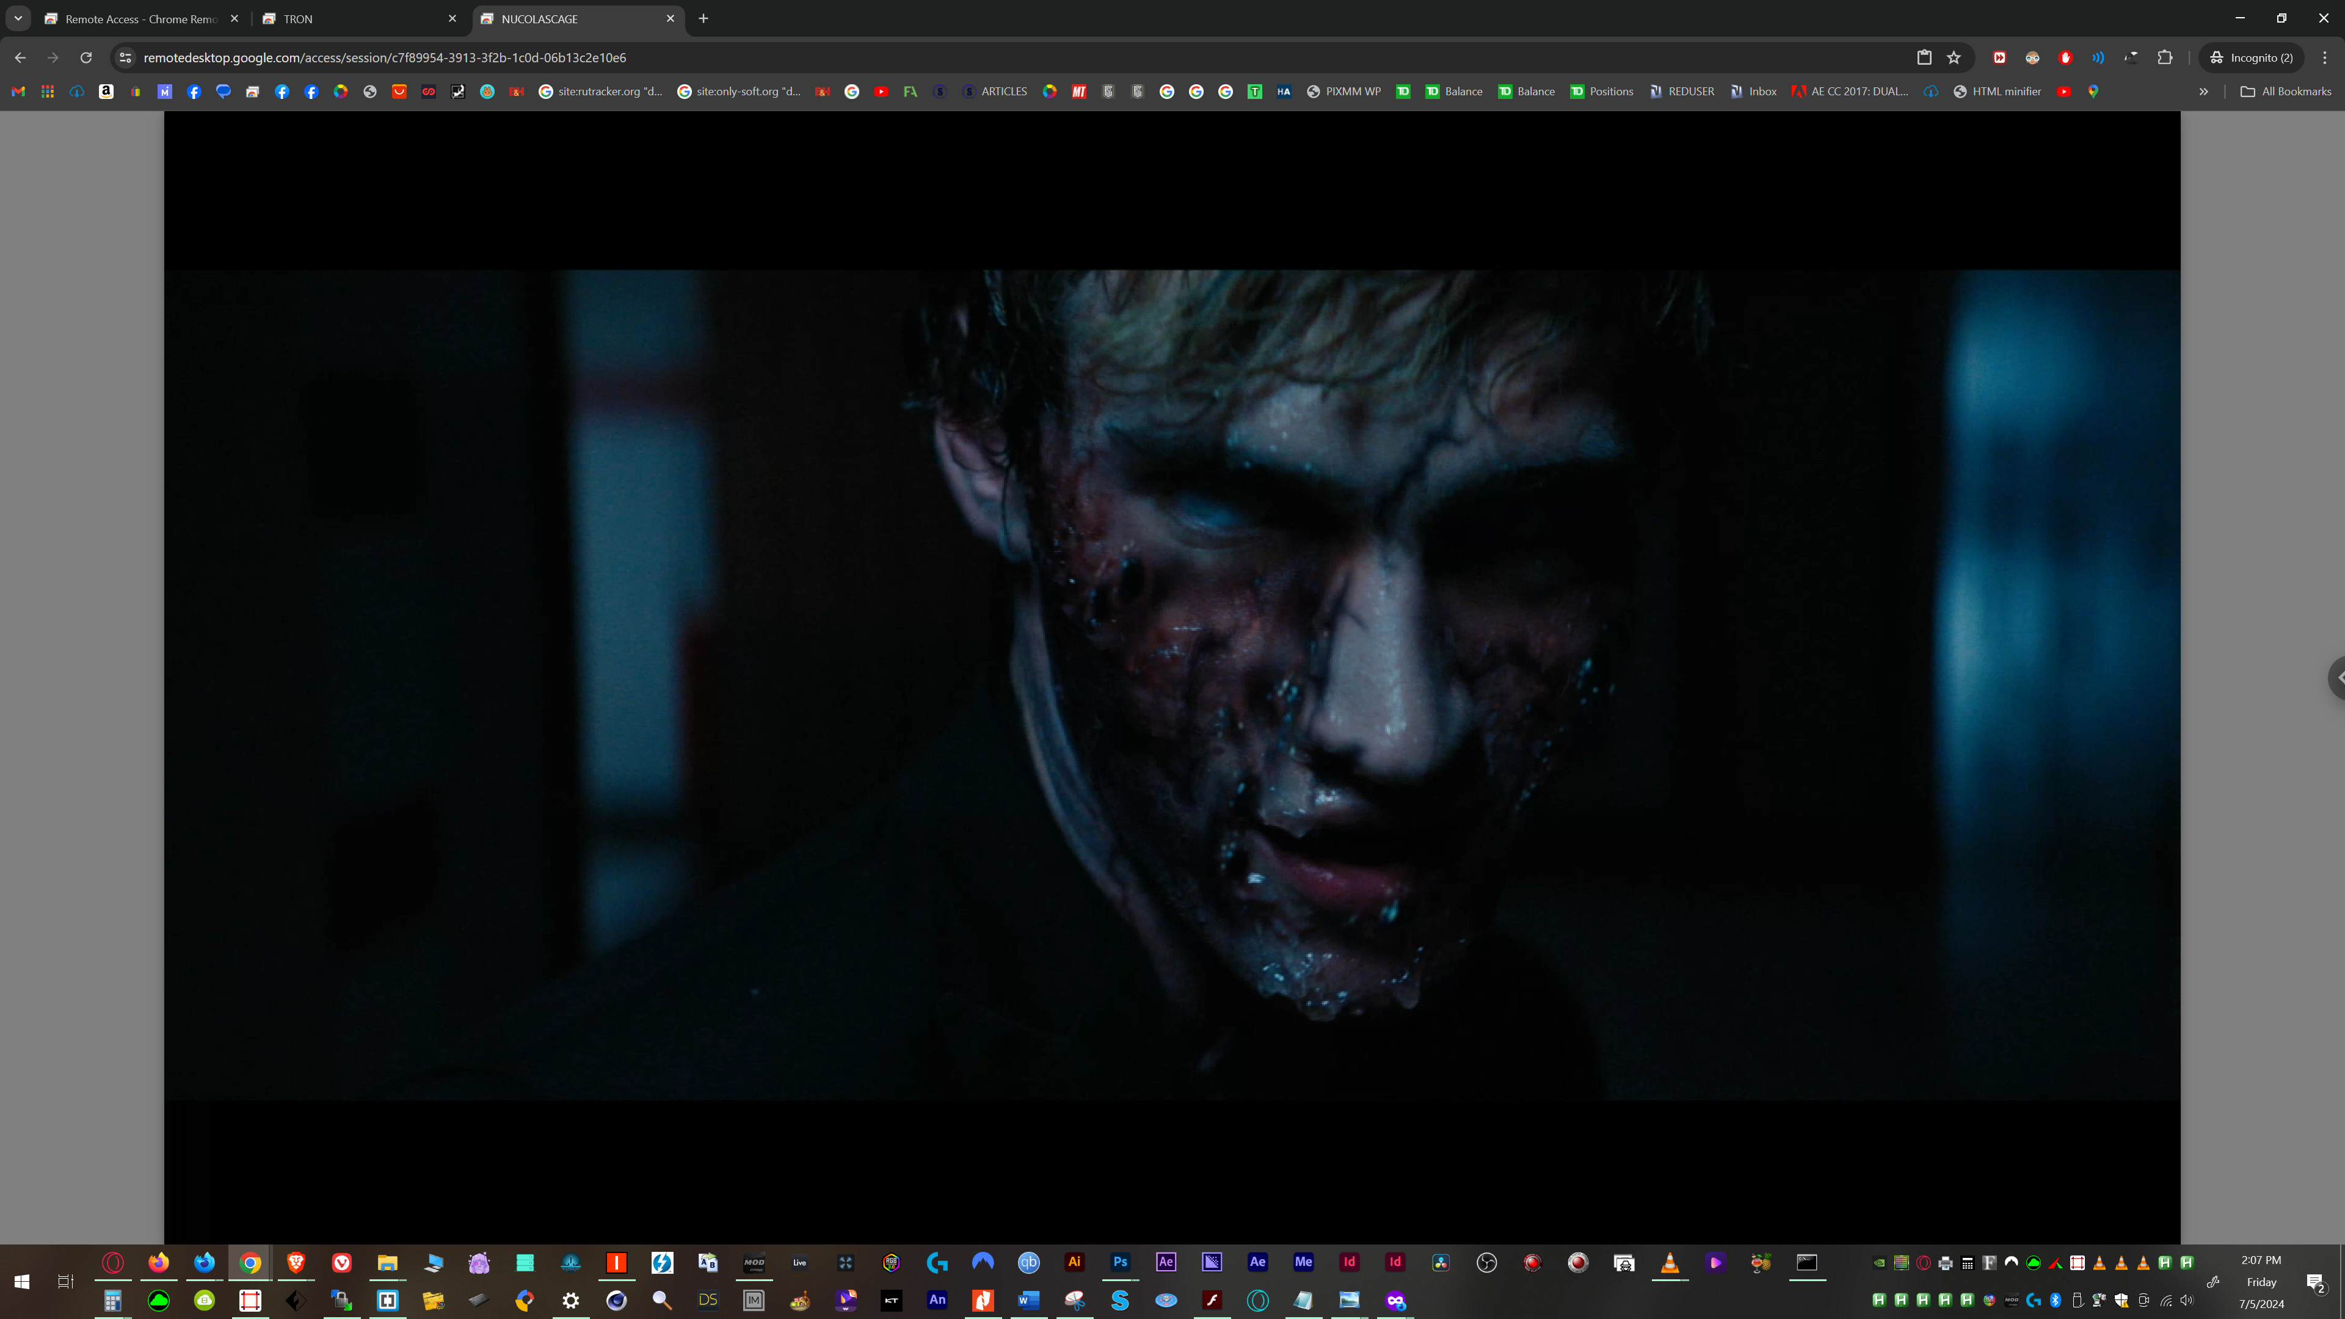
Task: Open the Google Maps bookmark icon
Action: [2093, 91]
